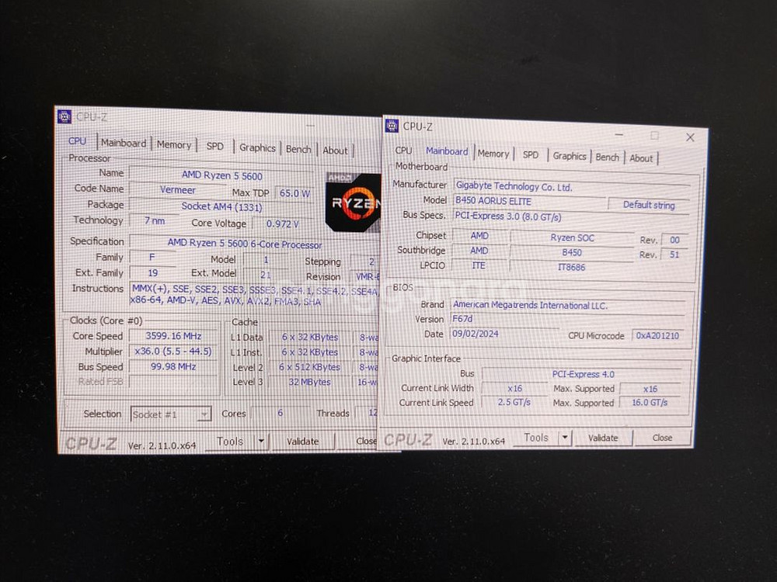
Task: Click the 09/02/2024 BIOS date value
Action: [506, 334]
